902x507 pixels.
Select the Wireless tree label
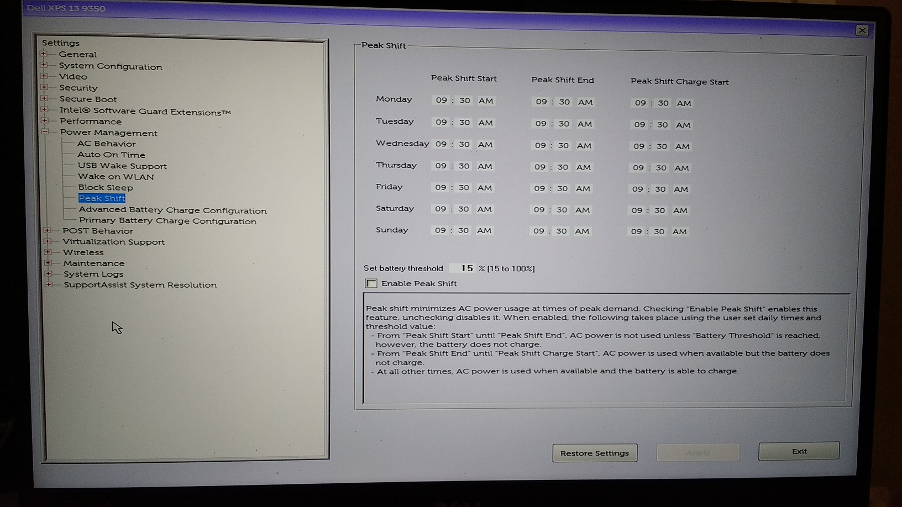83,252
